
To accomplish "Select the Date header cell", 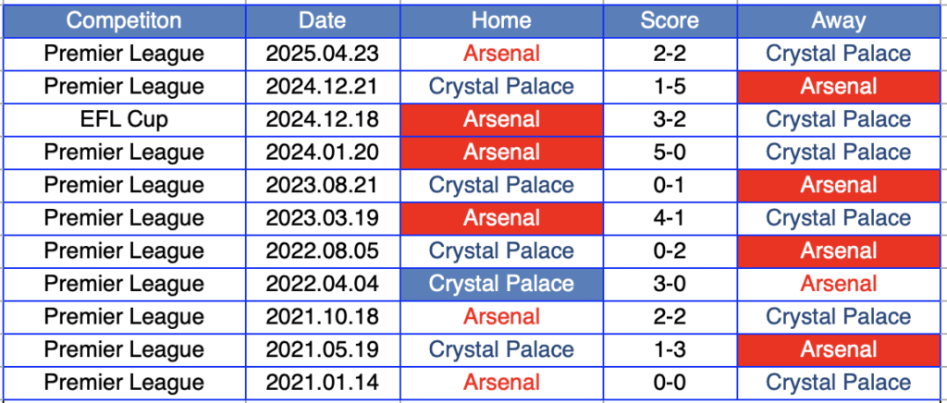I will coord(322,20).
